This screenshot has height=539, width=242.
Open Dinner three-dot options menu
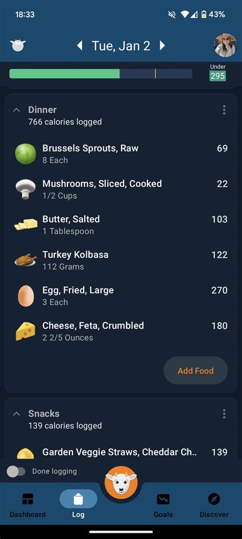point(224,110)
